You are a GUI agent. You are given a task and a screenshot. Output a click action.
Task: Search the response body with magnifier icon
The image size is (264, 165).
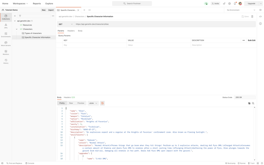point(253,103)
